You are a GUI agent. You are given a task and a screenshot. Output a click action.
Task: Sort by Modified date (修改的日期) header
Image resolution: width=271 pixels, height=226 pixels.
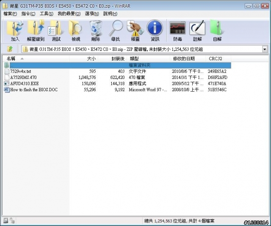(188, 59)
